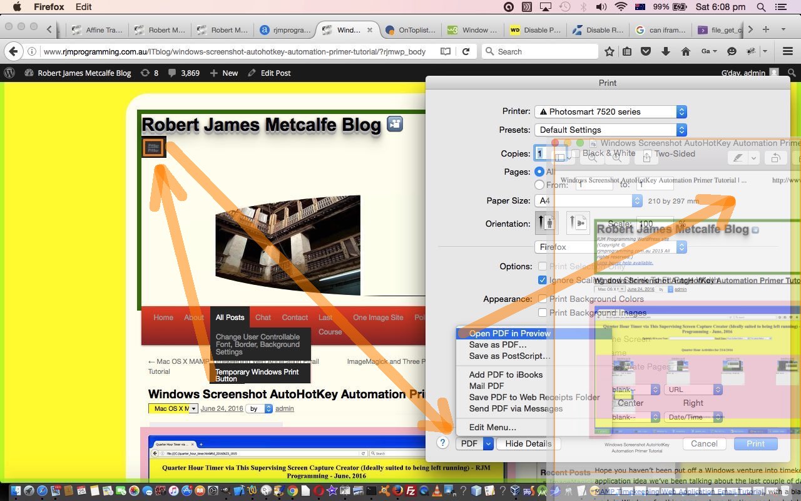This screenshot has width=801, height=501.
Task: Choose Add PDF to iBooks
Action: coord(506,374)
